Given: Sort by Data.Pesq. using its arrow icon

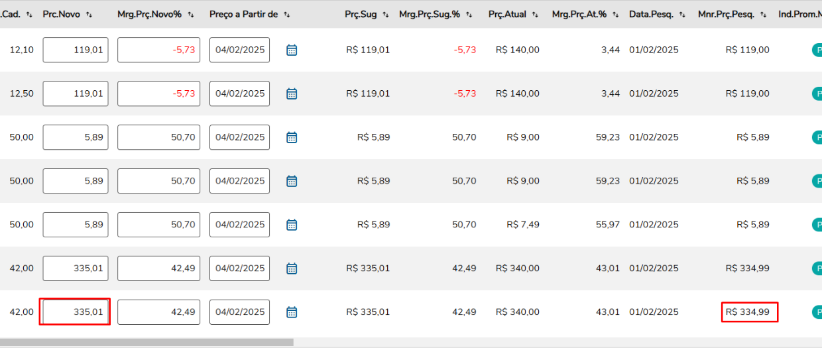Looking at the screenshot, I should (682, 15).
